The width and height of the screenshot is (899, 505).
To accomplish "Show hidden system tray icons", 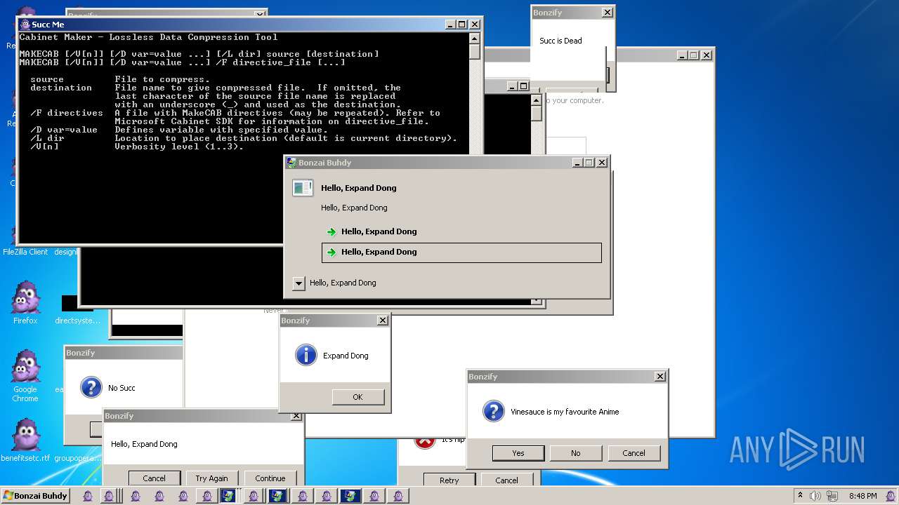I will coord(800,496).
